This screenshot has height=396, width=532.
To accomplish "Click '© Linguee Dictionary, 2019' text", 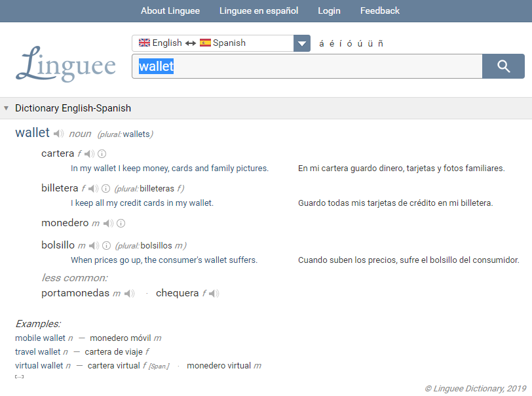I will (476, 389).
